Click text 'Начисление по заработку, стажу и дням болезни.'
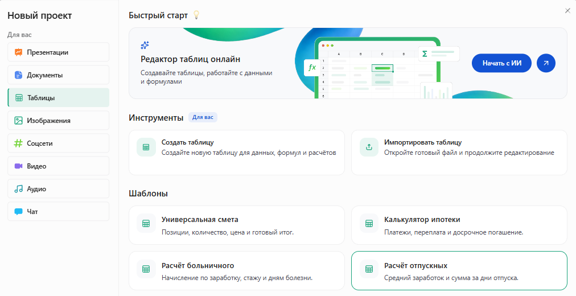The height and width of the screenshot is (296, 576). click(x=237, y=278)
